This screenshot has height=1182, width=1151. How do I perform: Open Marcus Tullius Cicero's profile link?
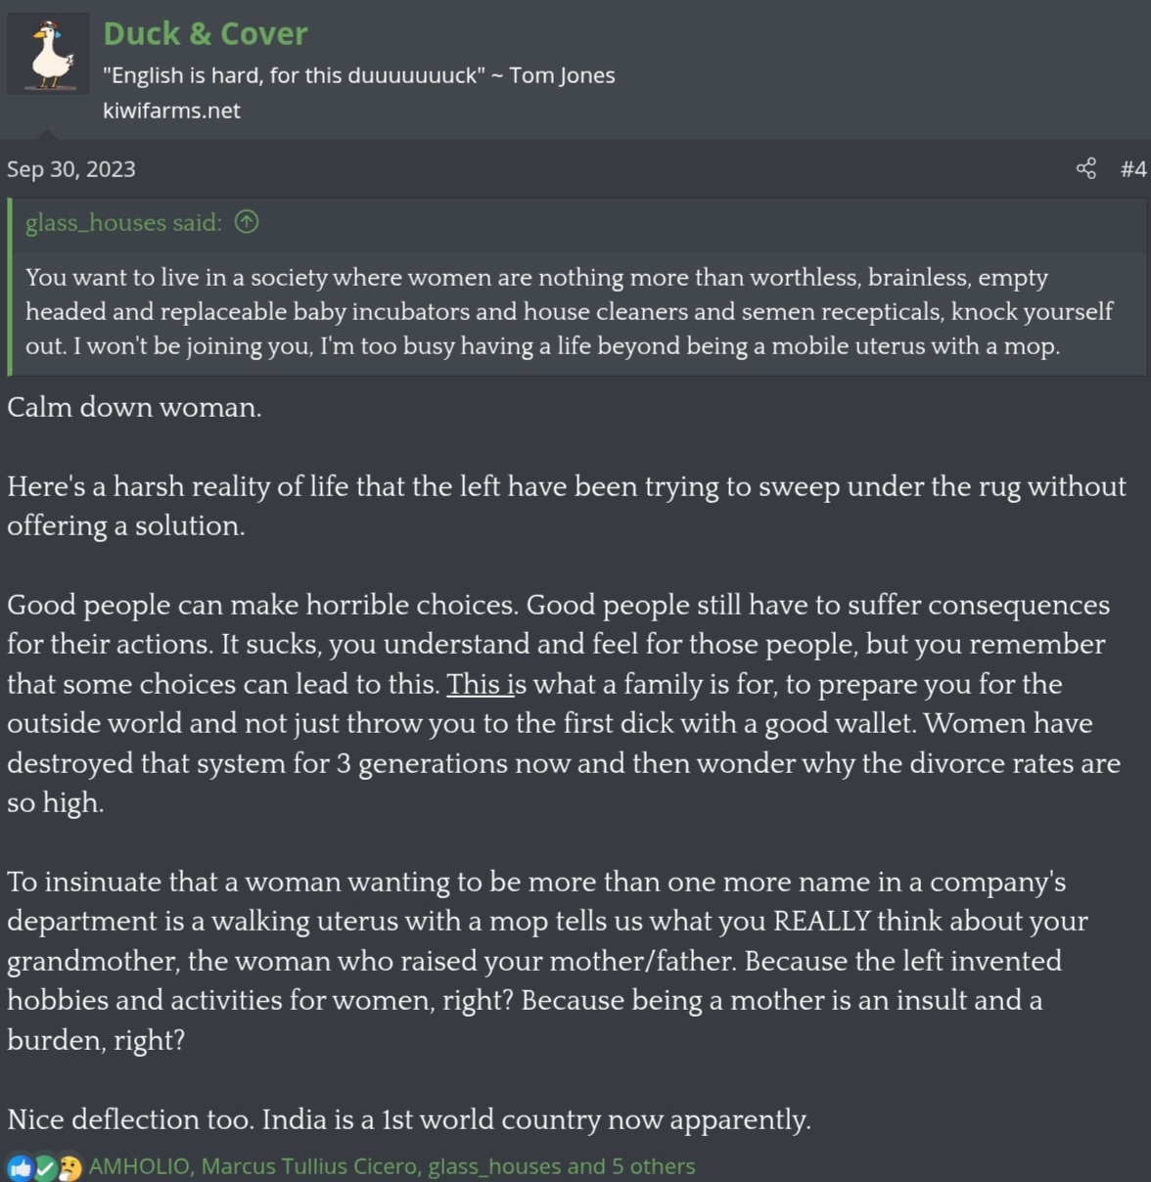pos(309,1166)
